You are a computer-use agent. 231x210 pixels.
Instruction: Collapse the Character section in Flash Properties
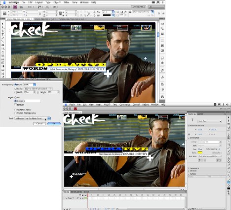pos(189,138)
